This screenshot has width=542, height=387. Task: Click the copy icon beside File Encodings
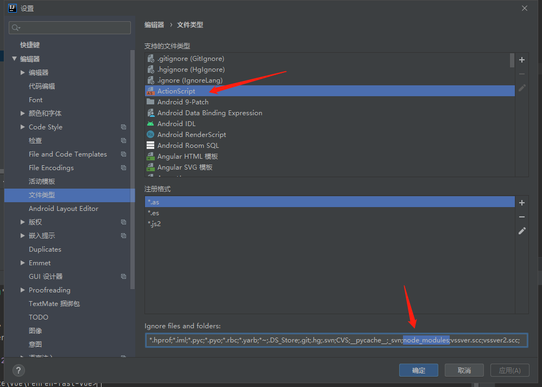123,168
